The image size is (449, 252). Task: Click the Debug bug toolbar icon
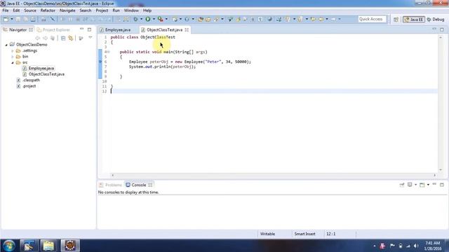point(135,19)
